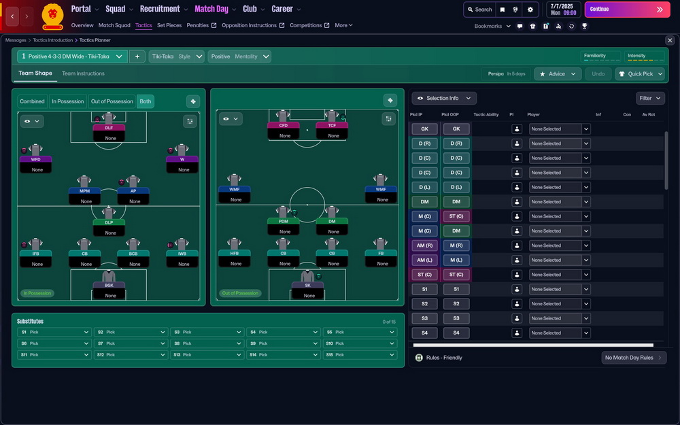
Task: Click the diamond icon above the left pitch
Action: (x=193, y=100)
